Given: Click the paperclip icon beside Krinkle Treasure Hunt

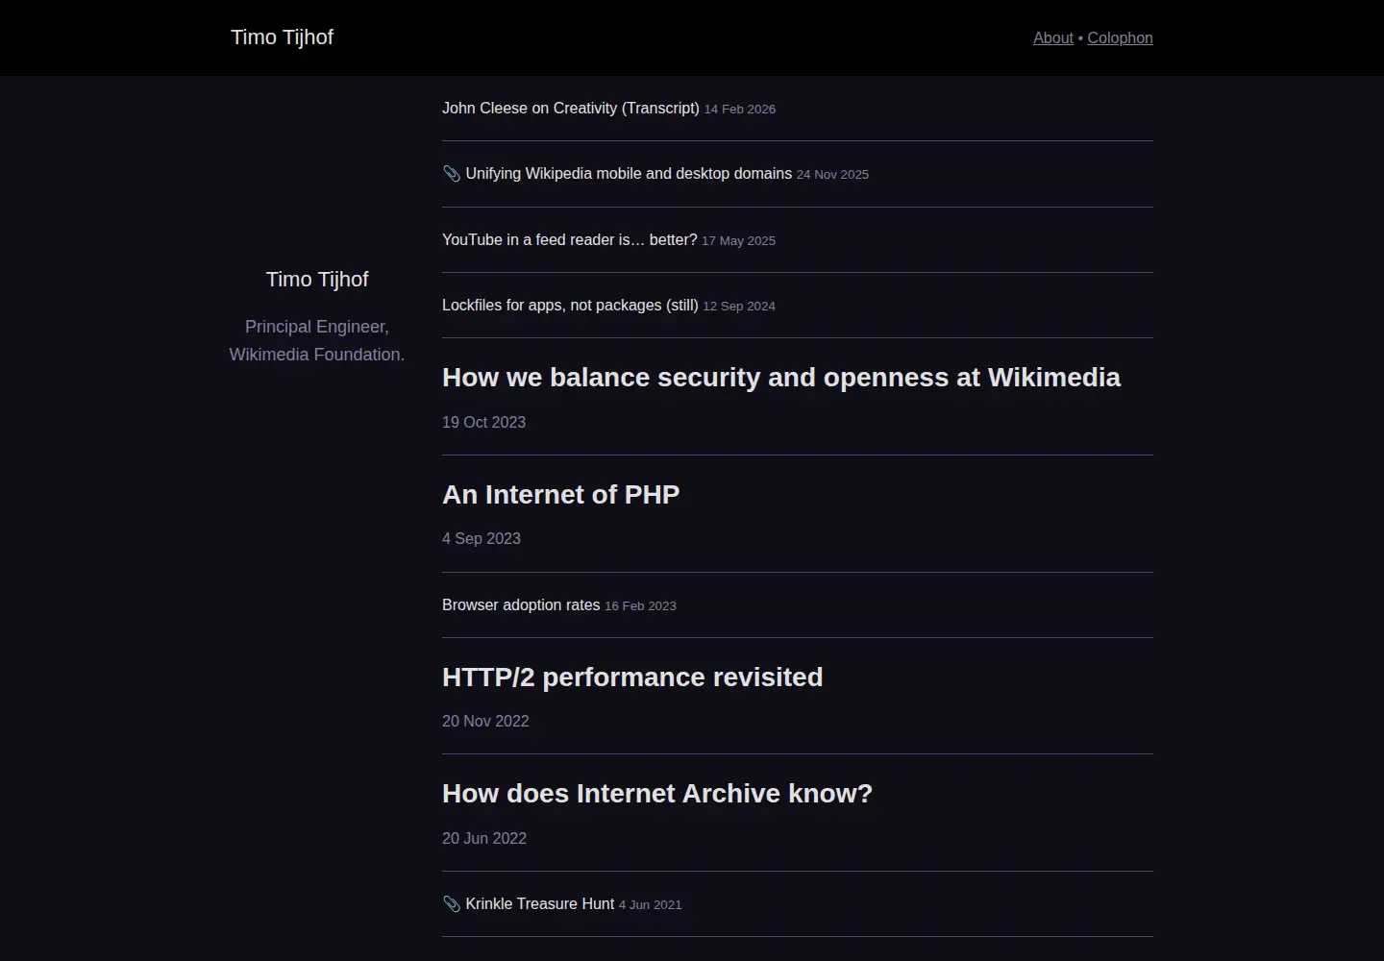Looking at the screenshot, I should tap(451, 904).
